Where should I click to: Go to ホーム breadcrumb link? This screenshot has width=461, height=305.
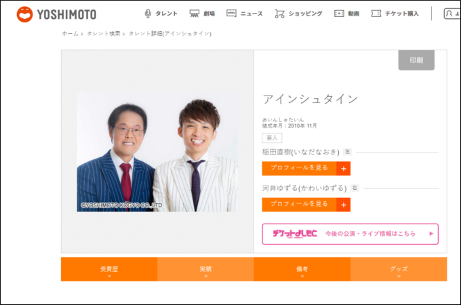pos(70,33)
